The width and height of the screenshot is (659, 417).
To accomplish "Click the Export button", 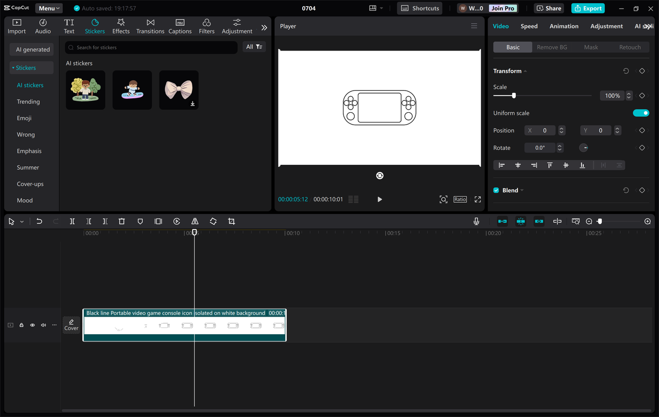I will point(588,8).
